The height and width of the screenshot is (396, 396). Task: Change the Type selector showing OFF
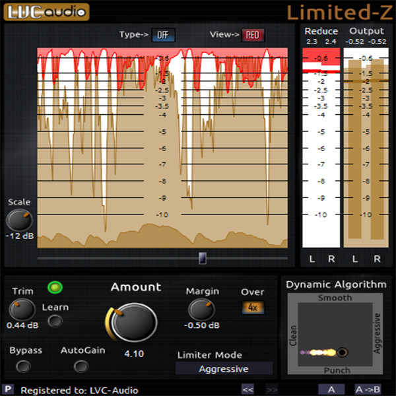(x=163, y=34)
